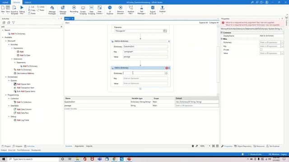Open Test Manager
289x162 pixels.
click(141, 10)
